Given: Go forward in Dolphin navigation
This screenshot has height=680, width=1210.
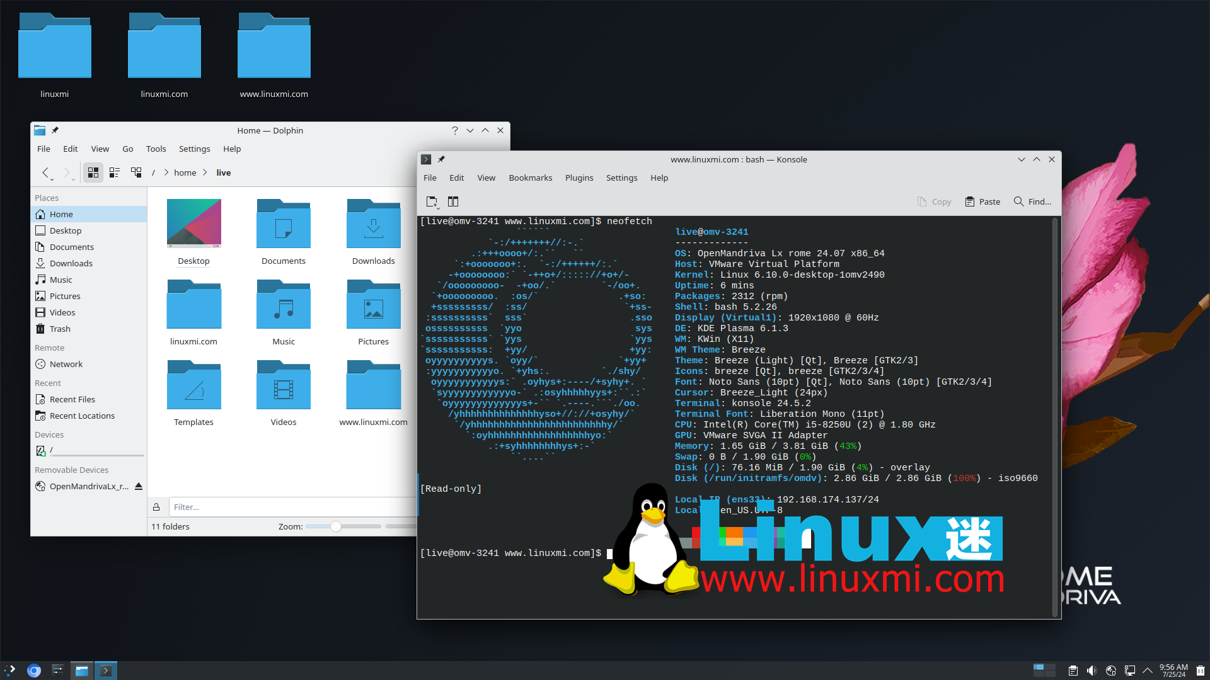Looking at the screenshot, I should (x=67, y=173).
